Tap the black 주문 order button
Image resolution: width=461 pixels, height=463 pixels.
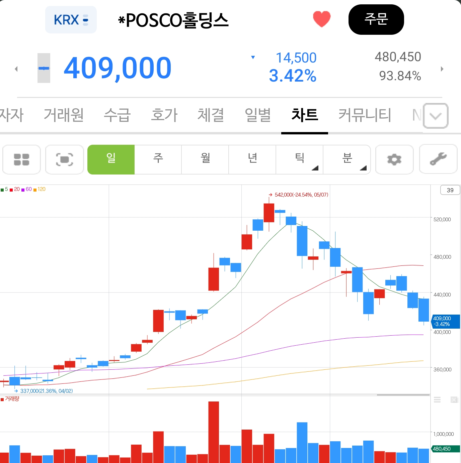[x=376, y=19]
